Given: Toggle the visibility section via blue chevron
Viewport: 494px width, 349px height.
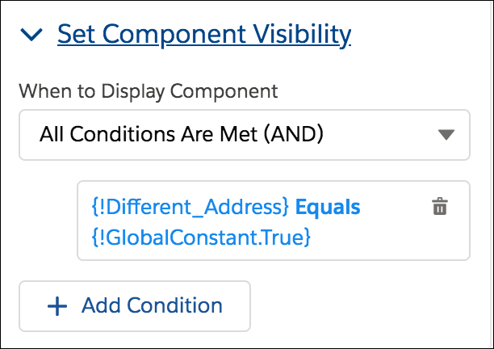Looking at the screenshot, I should click(31, 35).
